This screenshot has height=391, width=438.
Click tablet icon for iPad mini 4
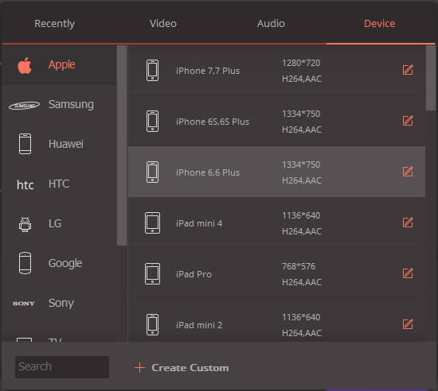pos(153,223)
